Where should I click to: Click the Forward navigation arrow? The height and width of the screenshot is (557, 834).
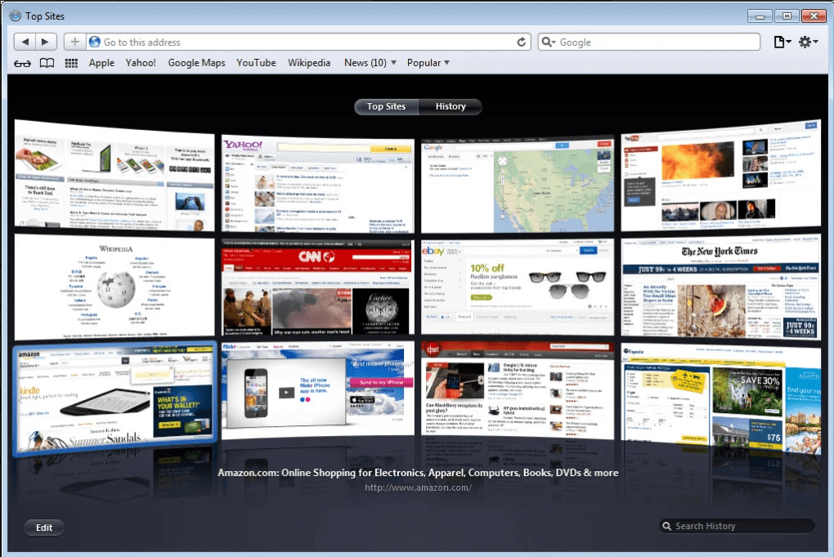(46, 42)
